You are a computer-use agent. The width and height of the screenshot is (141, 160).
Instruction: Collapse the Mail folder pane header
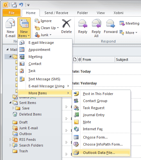(x=7, y=49)
